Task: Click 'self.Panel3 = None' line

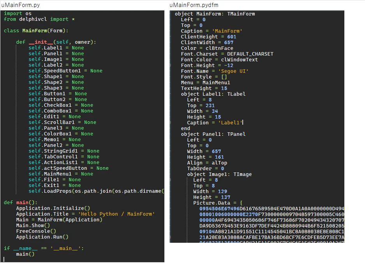Action: click(56, 128)
